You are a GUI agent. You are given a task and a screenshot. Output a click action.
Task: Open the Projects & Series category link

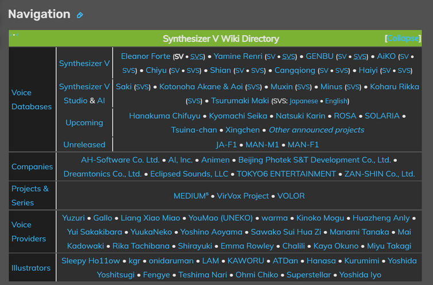click(x=30, y=196)
